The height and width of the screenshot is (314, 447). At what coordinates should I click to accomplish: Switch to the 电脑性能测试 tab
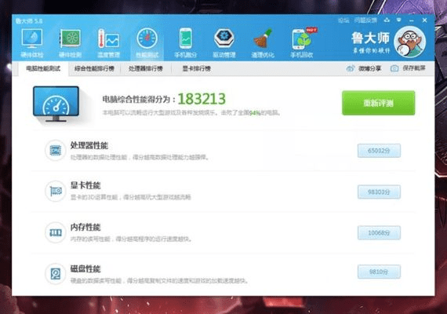43,69
